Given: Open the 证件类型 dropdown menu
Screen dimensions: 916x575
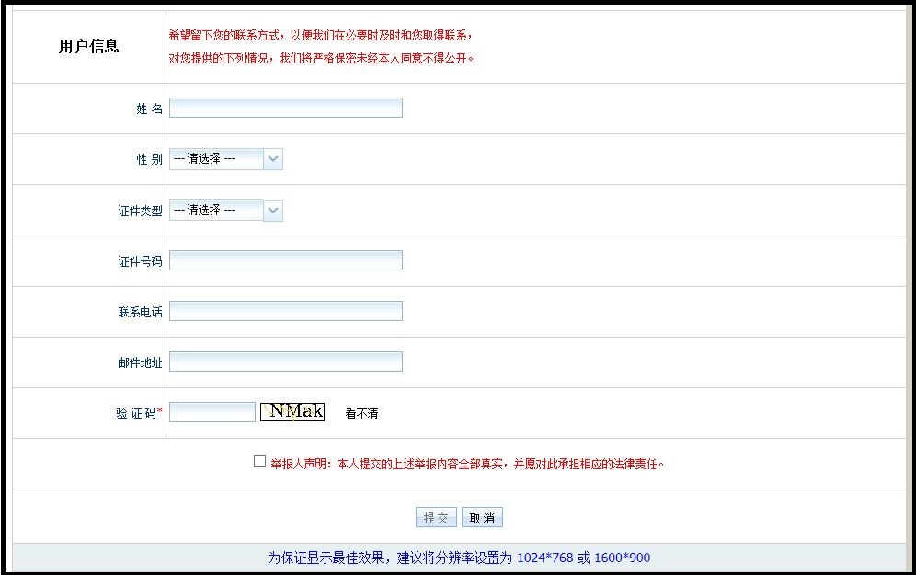Looking at the screenshot, I should (x=221, y=210).
